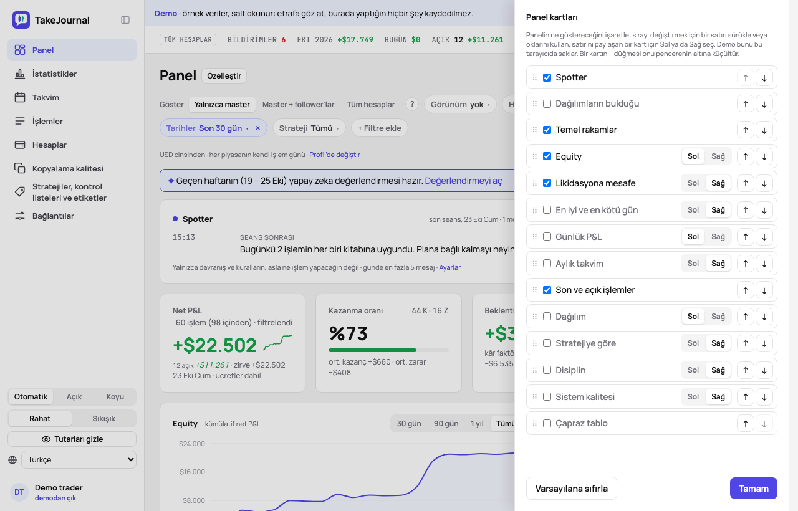Check the Aylık takvim checkbox
This screenshot has height=511, width=798.
coord(547,264)
